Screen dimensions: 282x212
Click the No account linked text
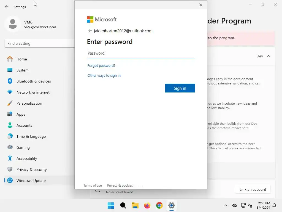120,192
